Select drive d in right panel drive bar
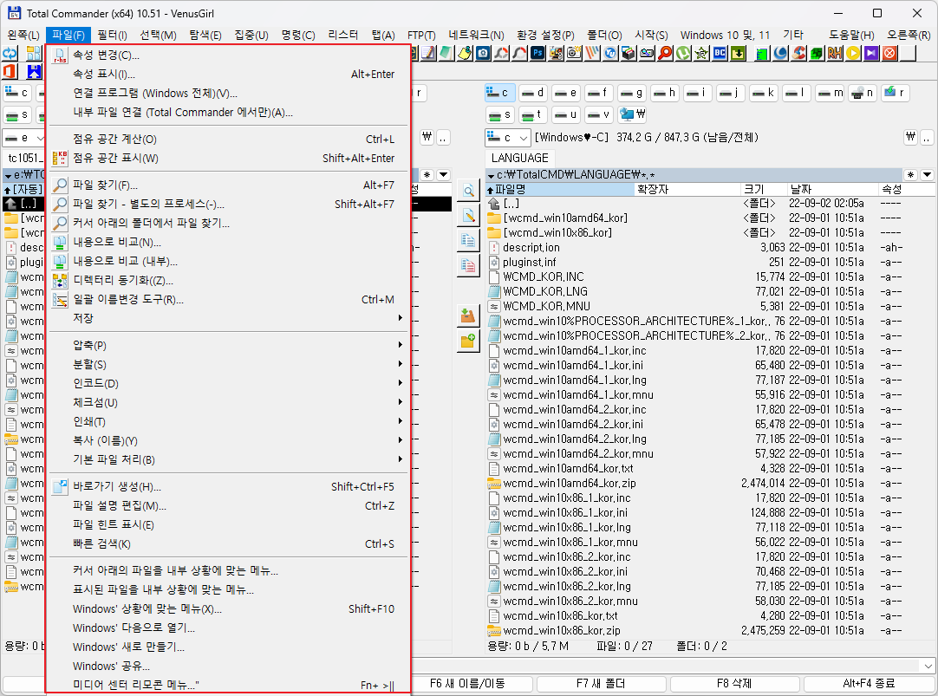This screenshot has width=938, height=696. point(532,93)
